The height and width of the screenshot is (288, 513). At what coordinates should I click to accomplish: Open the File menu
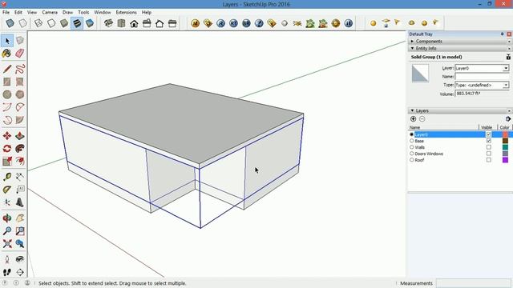6,12
